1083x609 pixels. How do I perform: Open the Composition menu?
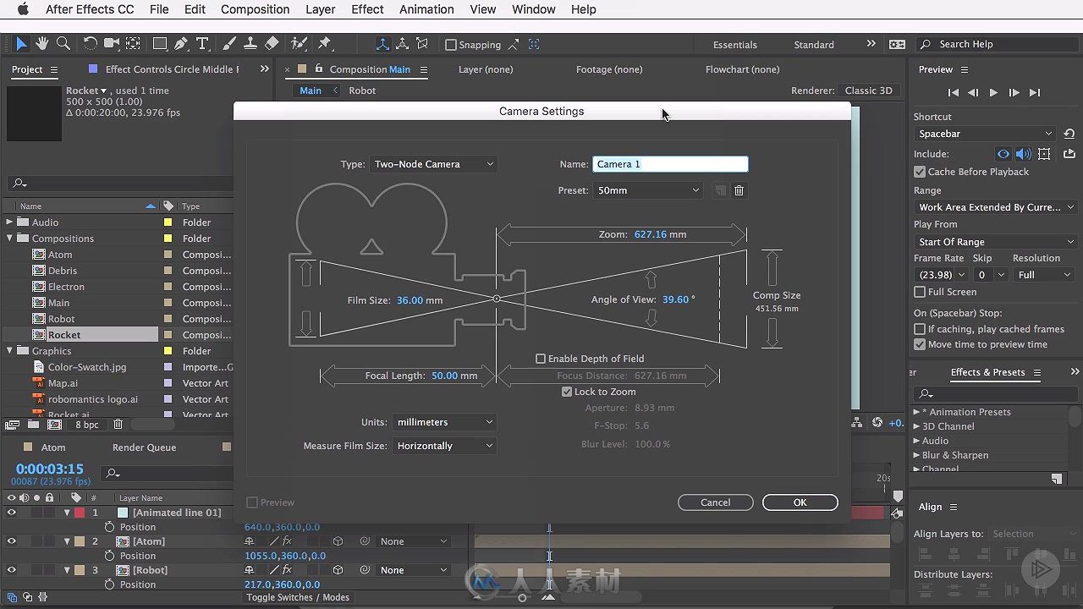[255, 9]
